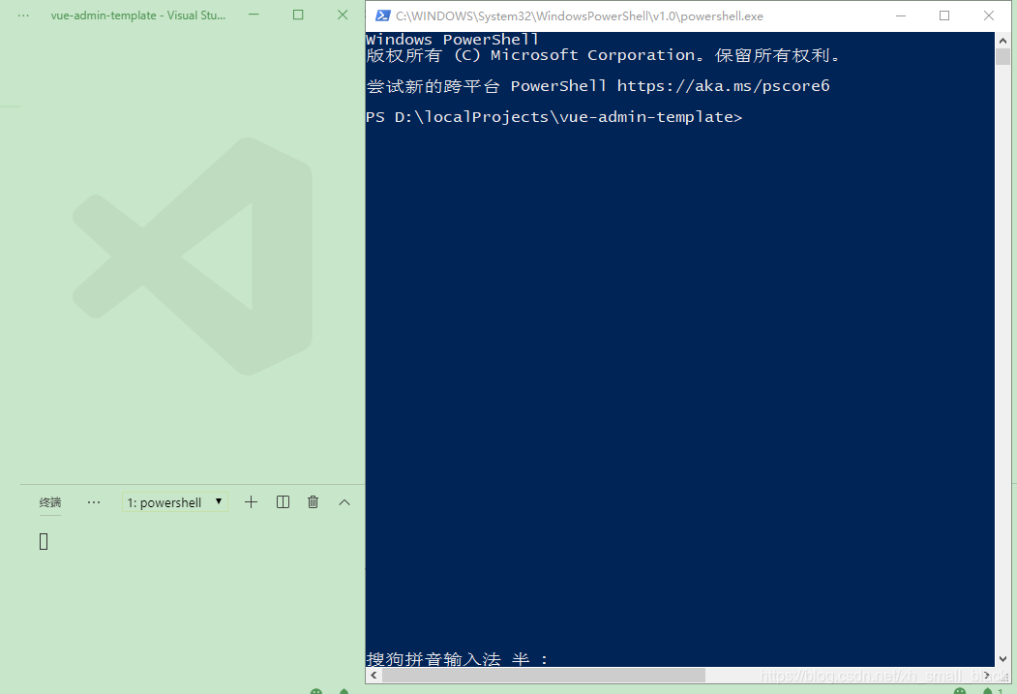Screen dimensions: 1017x694
Task: Click the vue-admin-template window title
Action: click(137, 15)
